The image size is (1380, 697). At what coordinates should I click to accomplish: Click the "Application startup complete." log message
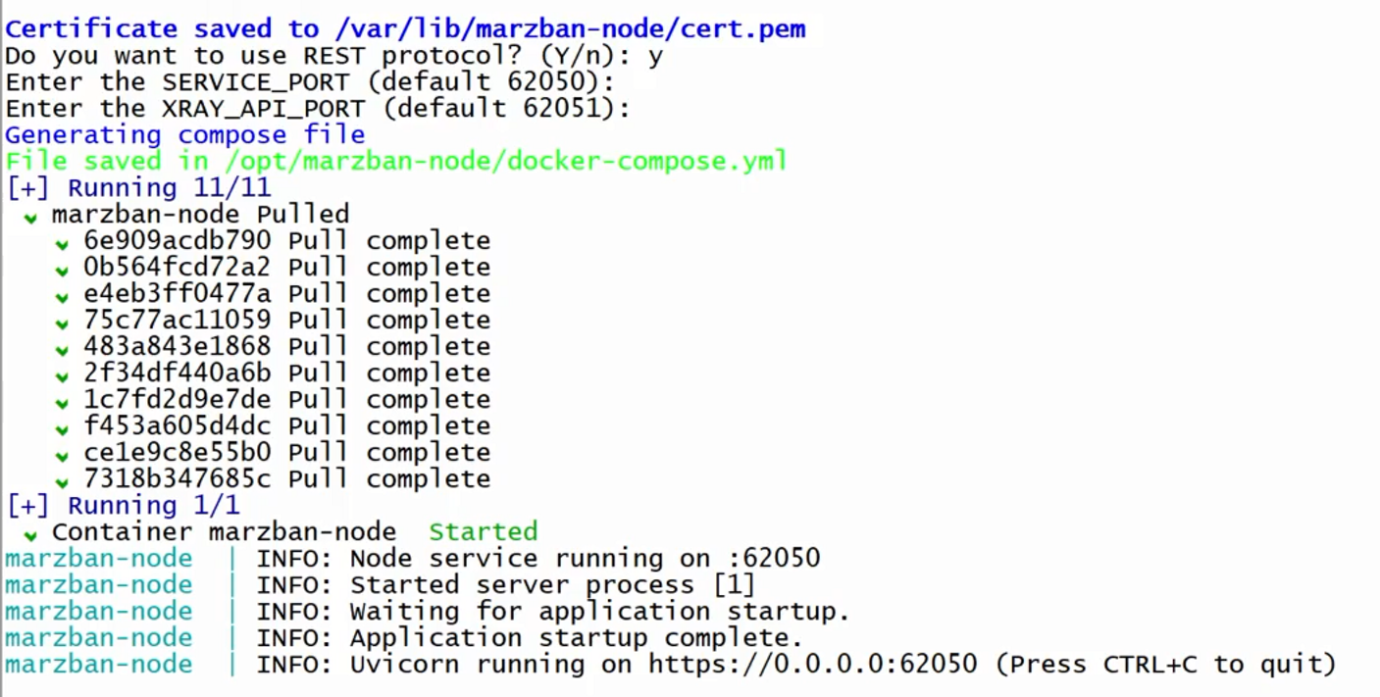[x=576, y=637]
